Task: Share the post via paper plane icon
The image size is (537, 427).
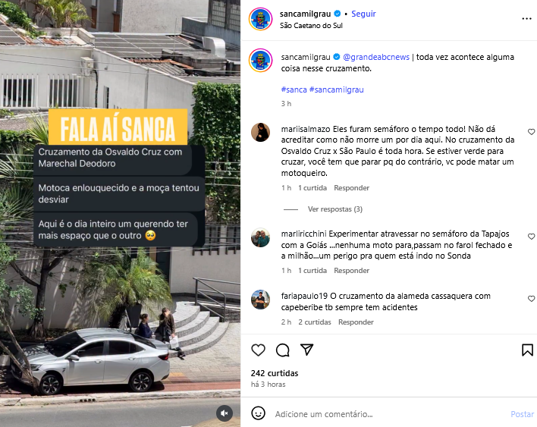Action: point(307,350)
